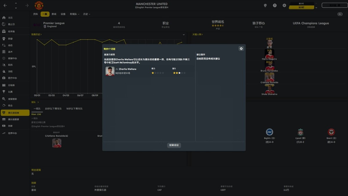Click the MANCHESTER UNITED title heading
The image size is (348, 196).
pos(152,4)
